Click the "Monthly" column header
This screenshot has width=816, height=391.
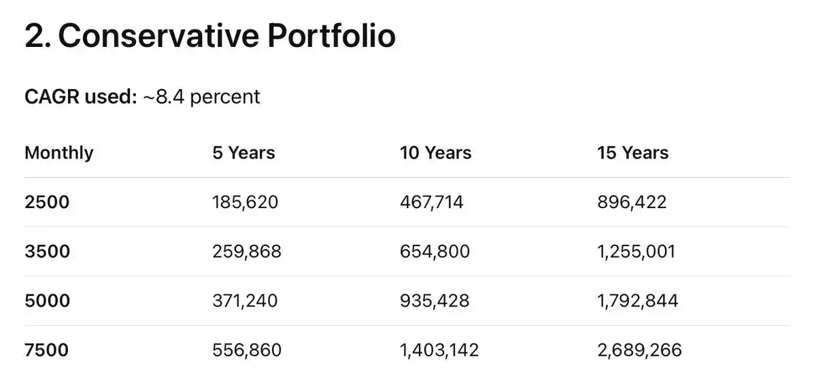point(58,152)
